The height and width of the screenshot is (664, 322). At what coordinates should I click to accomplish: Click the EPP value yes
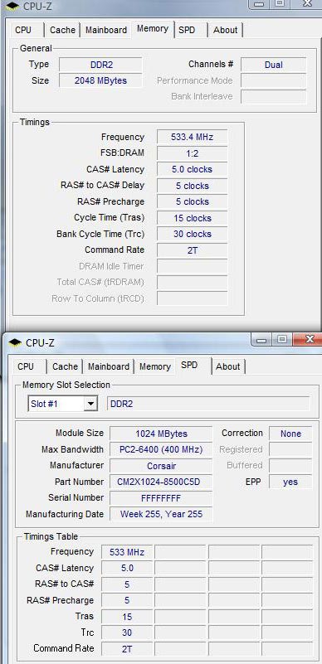pyautogui.click(x=290, y=482)
